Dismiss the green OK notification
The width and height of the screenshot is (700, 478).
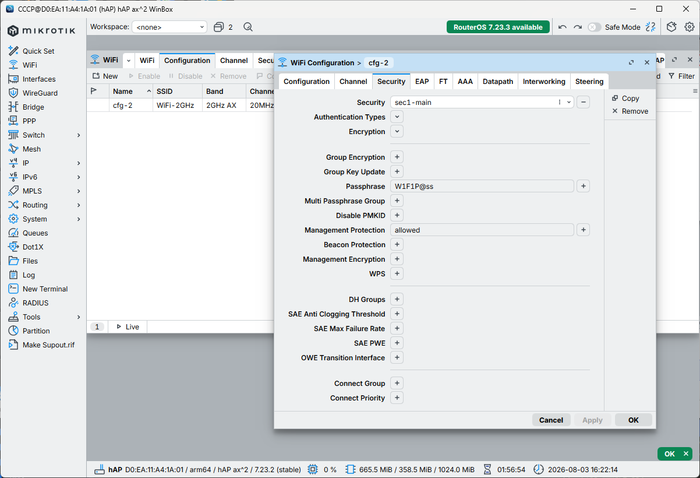[687, 454]
